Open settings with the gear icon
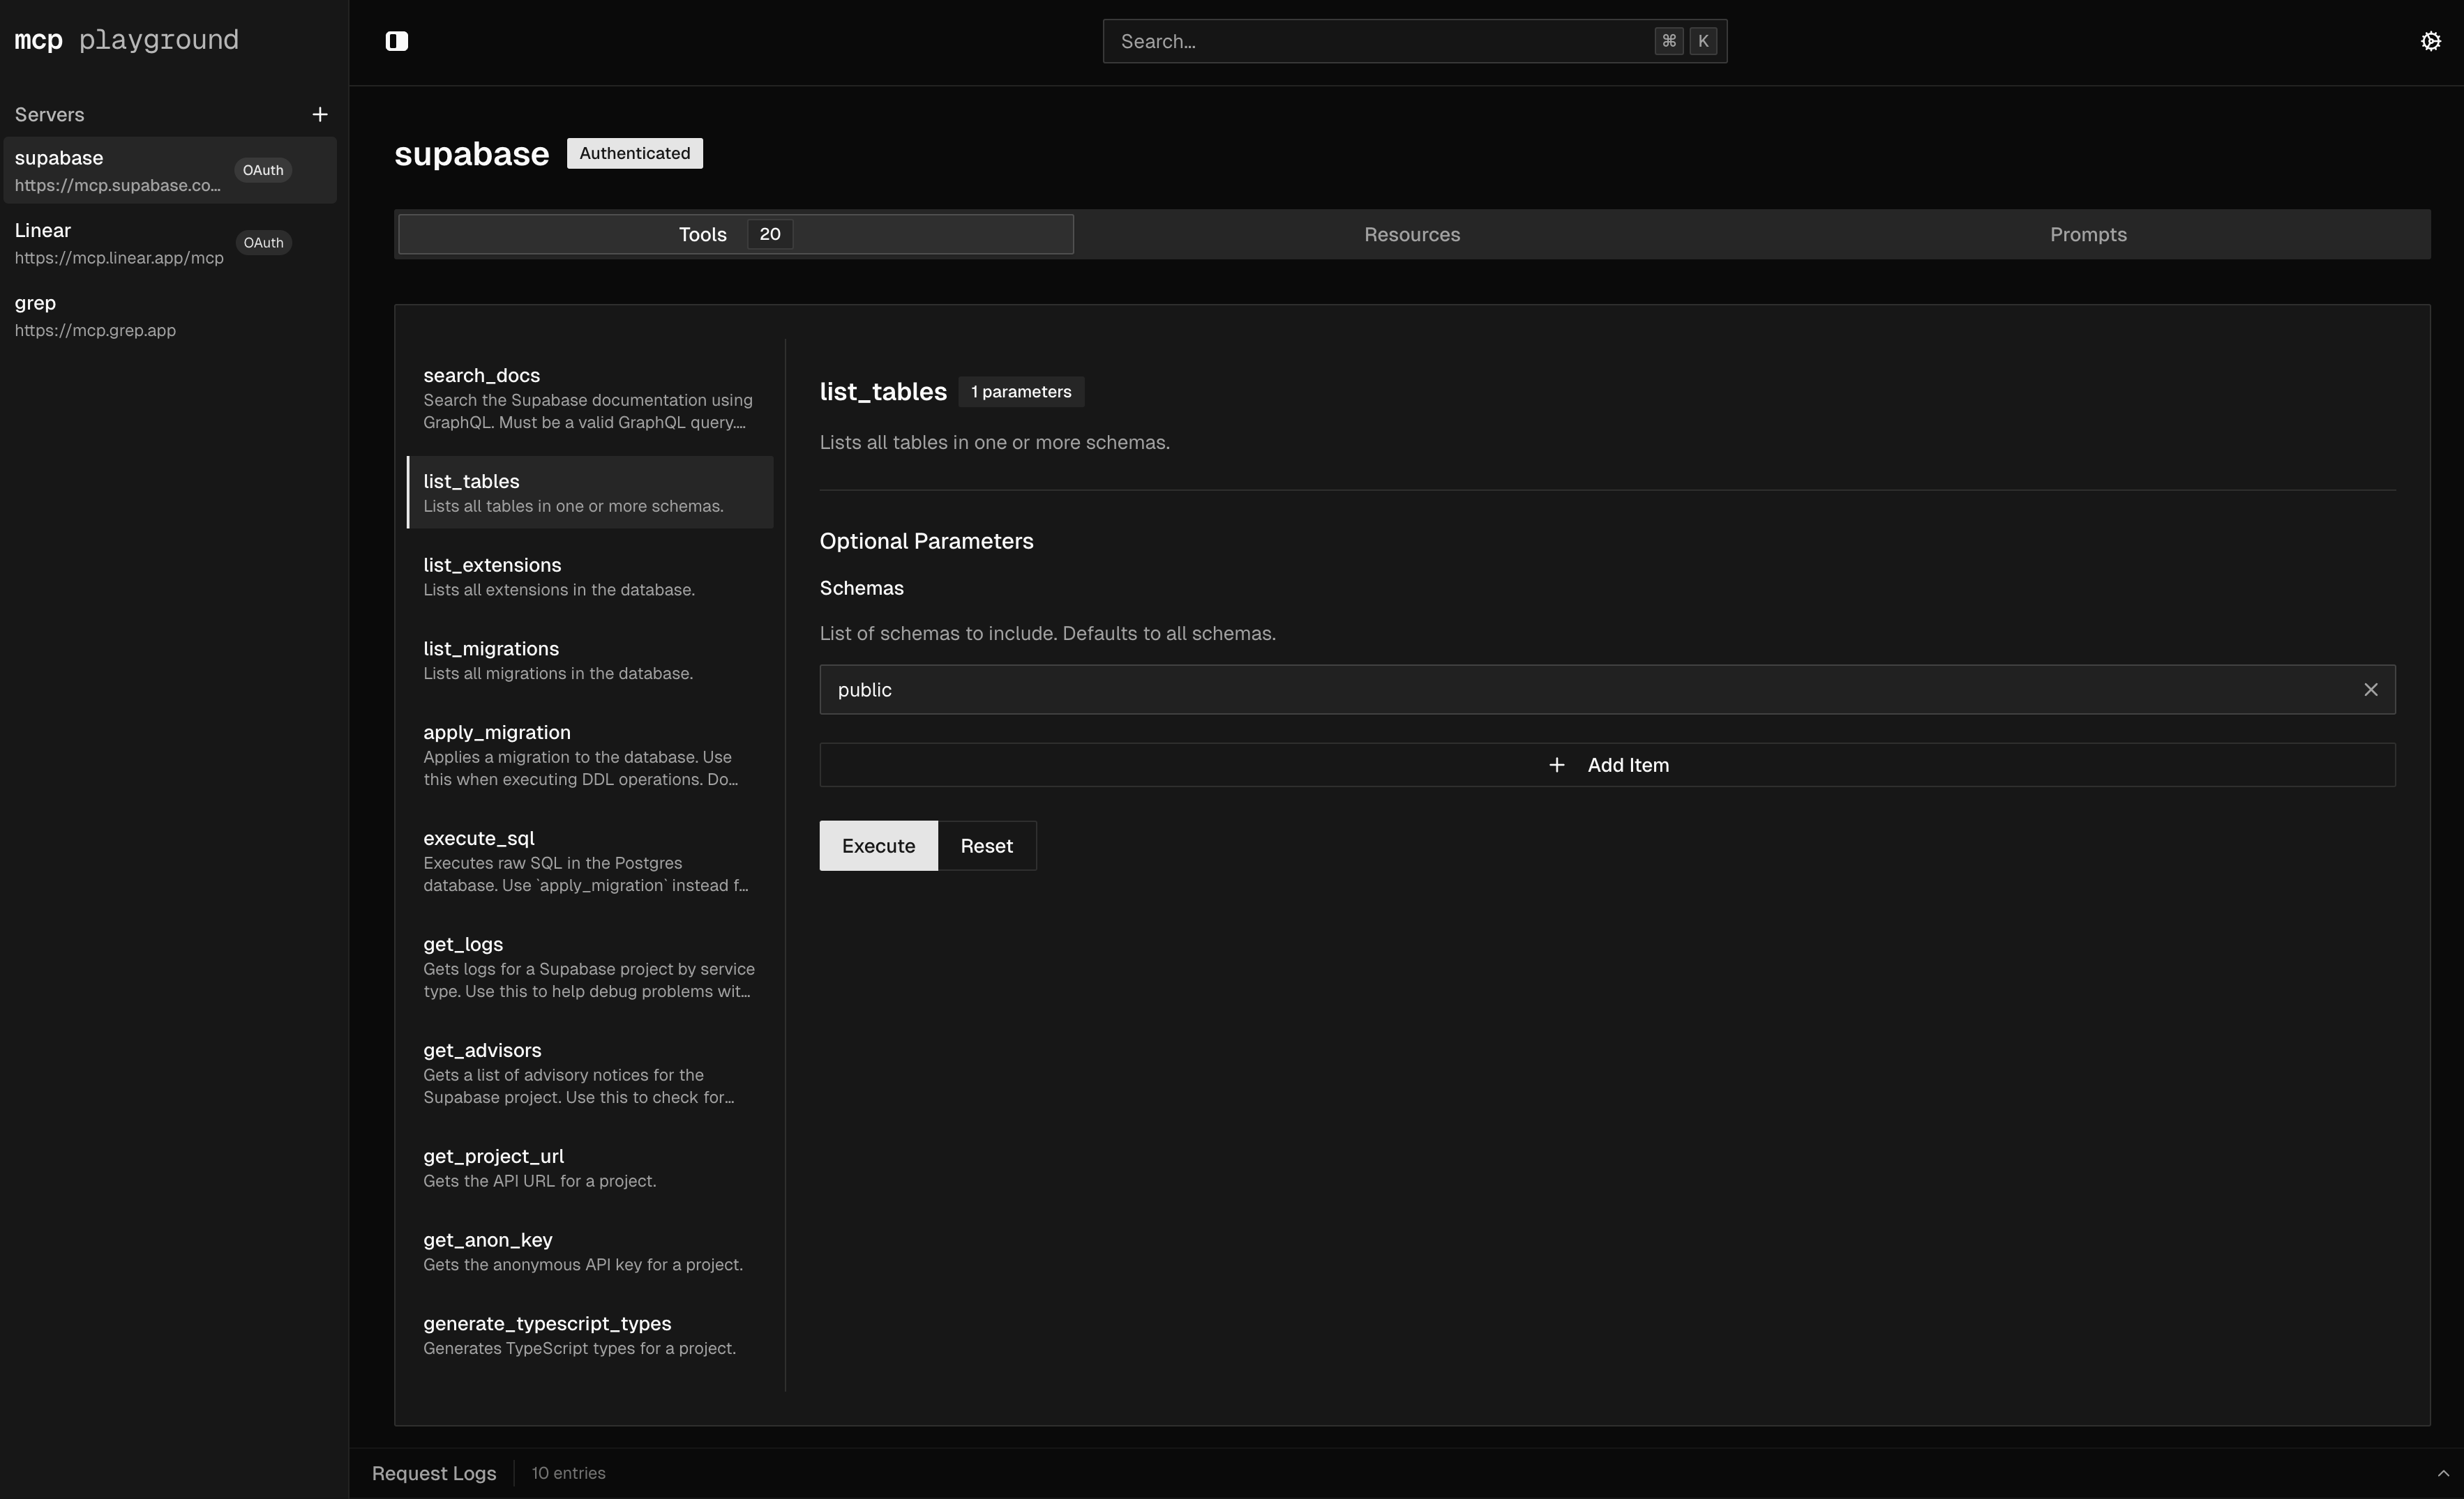This screenshot has height=1499, width=2464. [2431, 41]
